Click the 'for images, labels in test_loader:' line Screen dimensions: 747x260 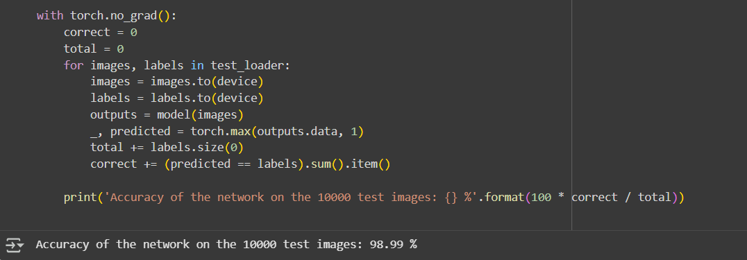coord(177,65)
